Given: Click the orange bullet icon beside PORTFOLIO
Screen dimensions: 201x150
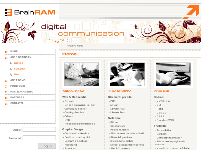Looking at the screenshot, I should tap(6, 86).
